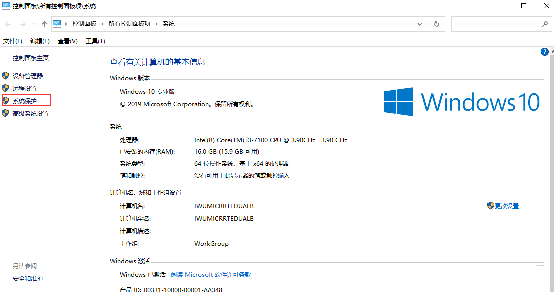Click the Windows 10 专业版 text
The width and height of the screenshot is (554, 292).
pos(147,92)
